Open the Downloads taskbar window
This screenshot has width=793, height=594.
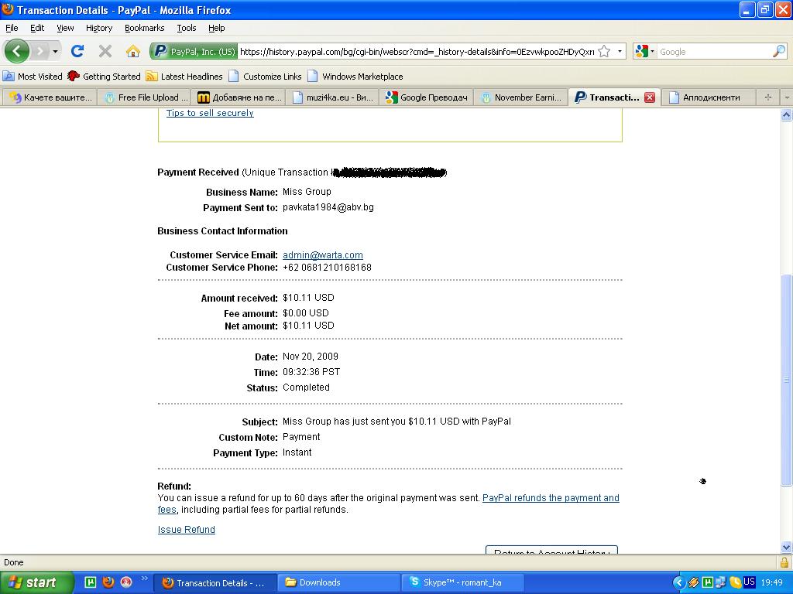338,582
